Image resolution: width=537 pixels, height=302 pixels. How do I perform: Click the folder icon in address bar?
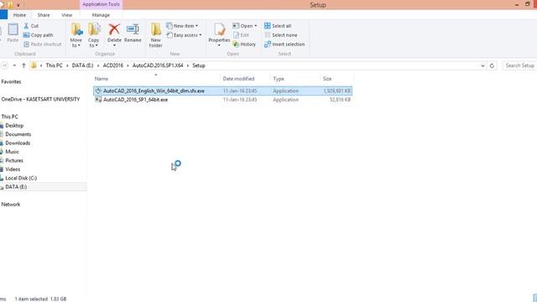point(34,65)
